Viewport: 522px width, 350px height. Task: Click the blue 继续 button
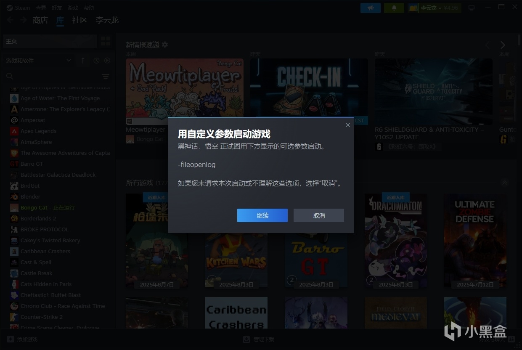[262, 215]
